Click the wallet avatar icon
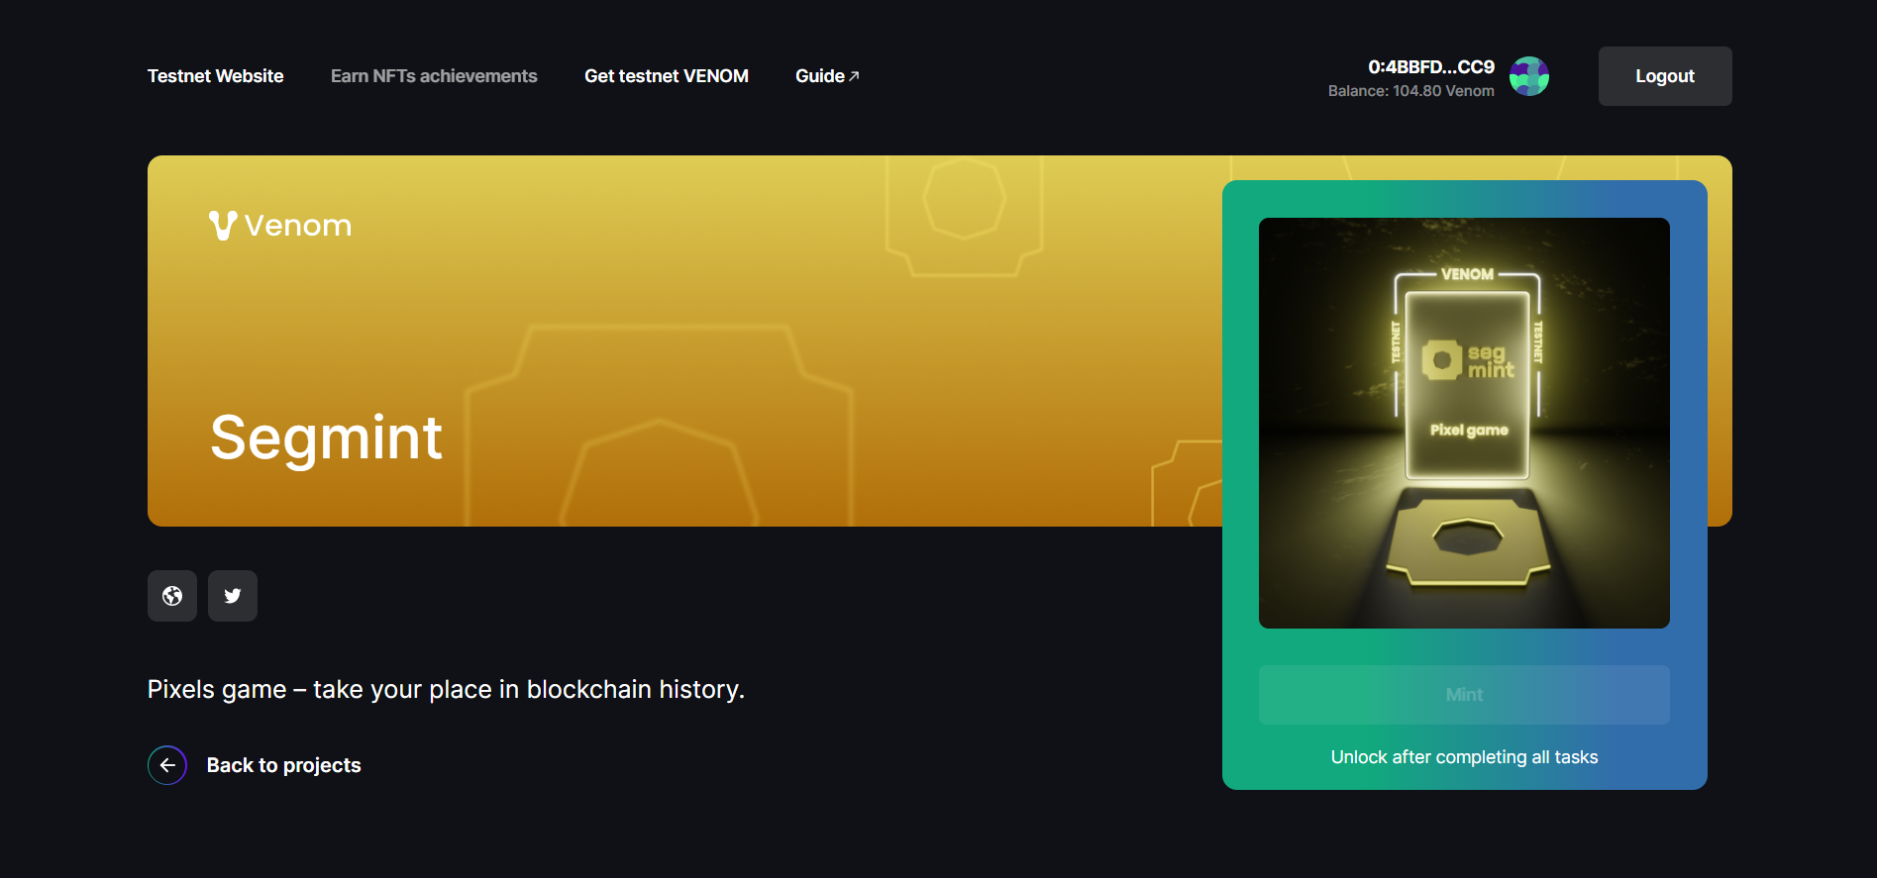This screenshot has height=878, width=1877. (x=1529, y=76)
